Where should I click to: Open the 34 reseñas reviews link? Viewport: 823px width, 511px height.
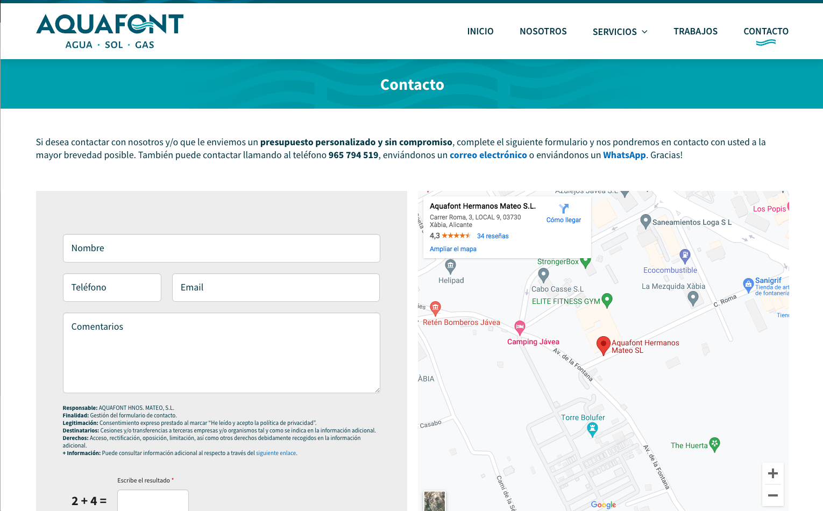493,236
